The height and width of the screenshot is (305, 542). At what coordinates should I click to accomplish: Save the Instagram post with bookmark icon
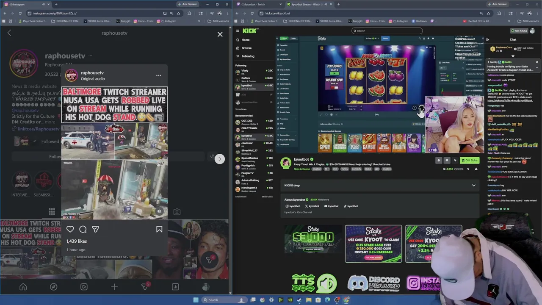coord(159,229)
